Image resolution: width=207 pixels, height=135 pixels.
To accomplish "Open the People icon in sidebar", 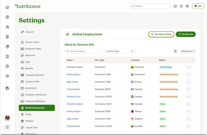I will point(7,27).
